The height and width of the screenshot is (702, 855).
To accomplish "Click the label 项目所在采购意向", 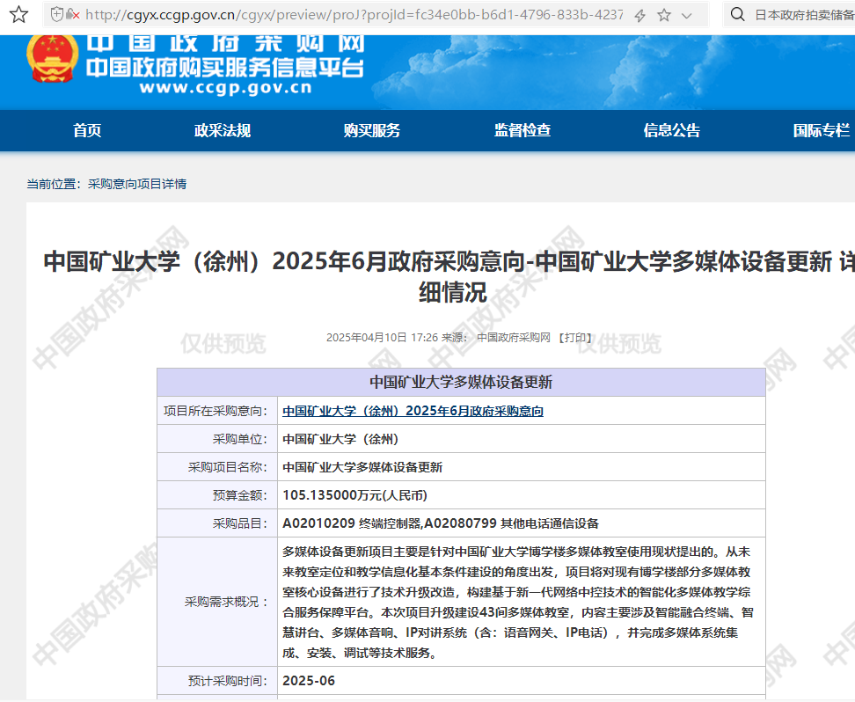I will click(x=216, y=412).
